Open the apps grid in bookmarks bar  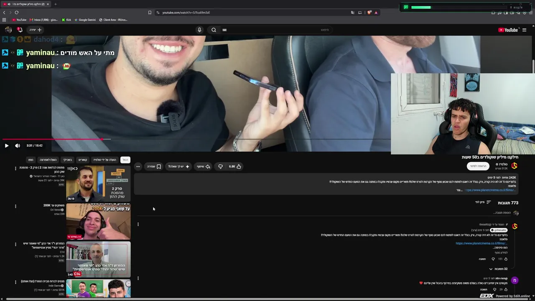tap(4, 20)
